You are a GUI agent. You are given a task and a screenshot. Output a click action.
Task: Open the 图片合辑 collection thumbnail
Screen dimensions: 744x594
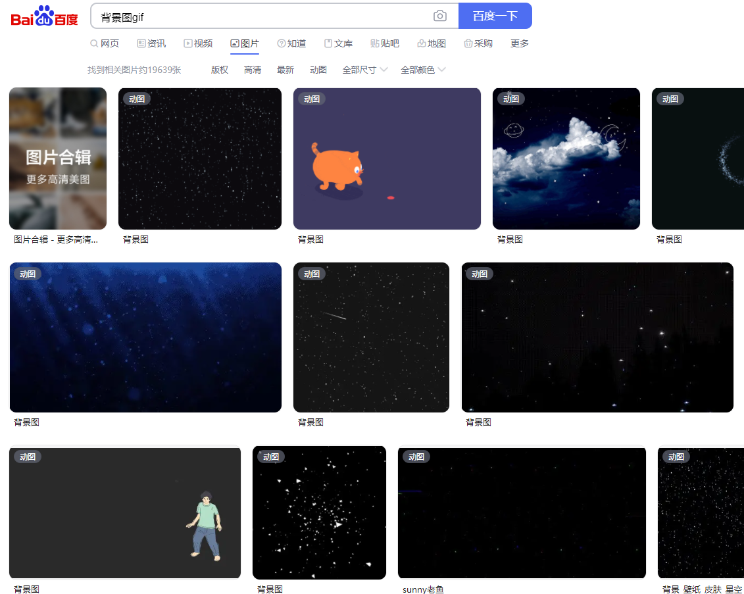tap(58, 159)
